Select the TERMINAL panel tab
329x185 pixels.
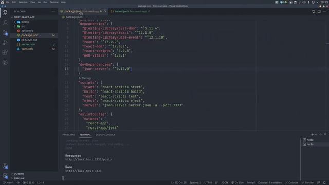(85, 135)
